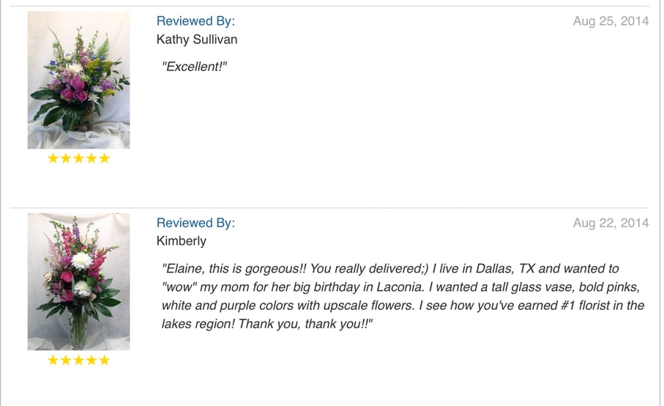Open Kimberly's tall vase bouquet photo

tap(78, 281)
